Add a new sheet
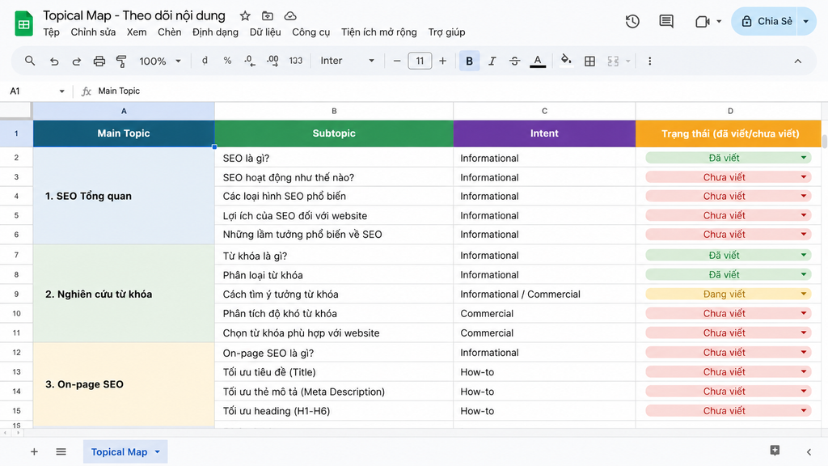Image resolution: width=828 pixels, height=466 pixels. tap(34, 451)
